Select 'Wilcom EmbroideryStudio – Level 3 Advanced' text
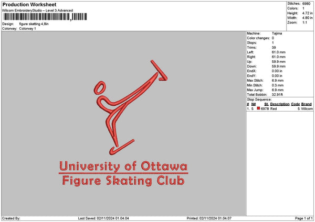The image size is (315, 222). 37,10
